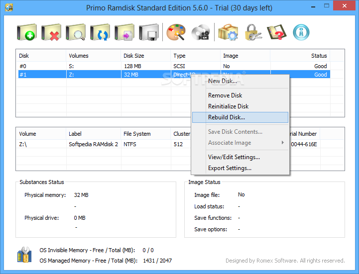
Task: Select Rebuild Disk... in the context menu
Action: (x=240, y=117)
